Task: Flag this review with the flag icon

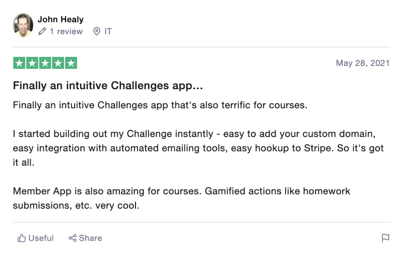Action: click(385, 238)
